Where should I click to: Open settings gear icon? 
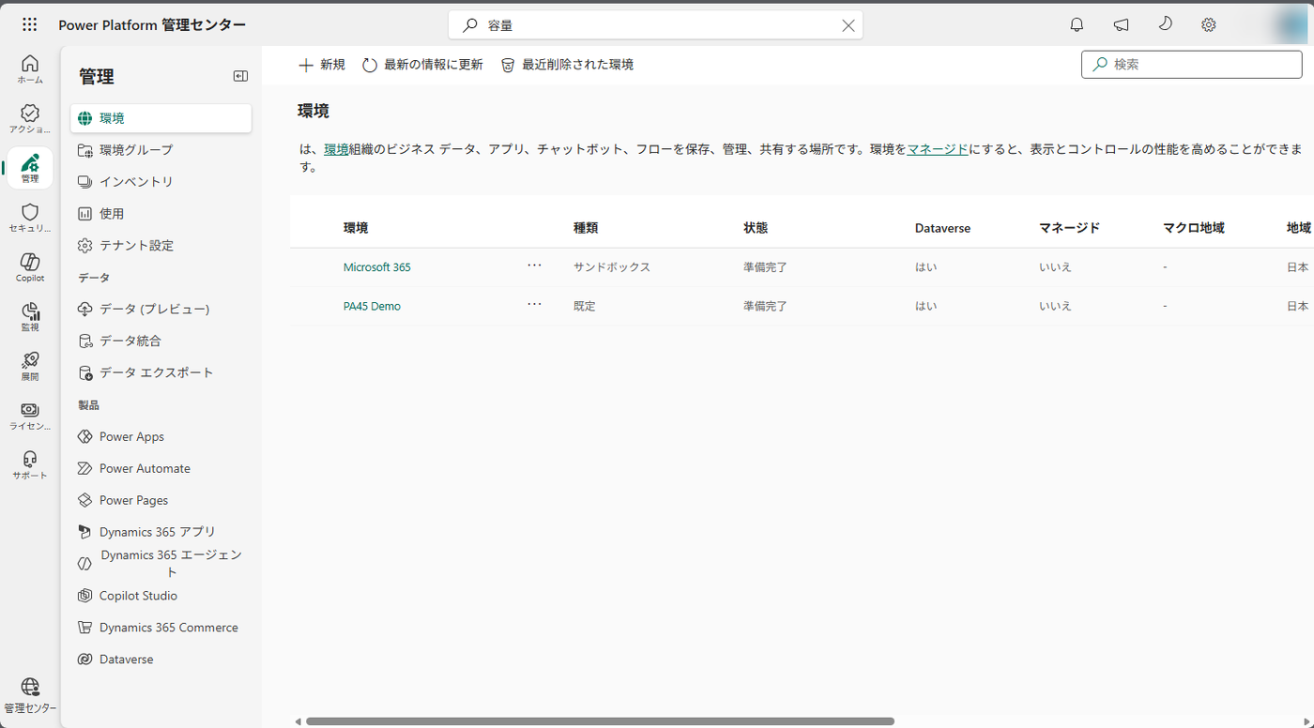[1209, 25]
